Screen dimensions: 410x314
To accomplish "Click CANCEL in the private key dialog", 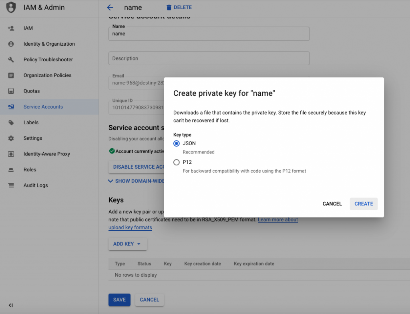I will 332,204.
